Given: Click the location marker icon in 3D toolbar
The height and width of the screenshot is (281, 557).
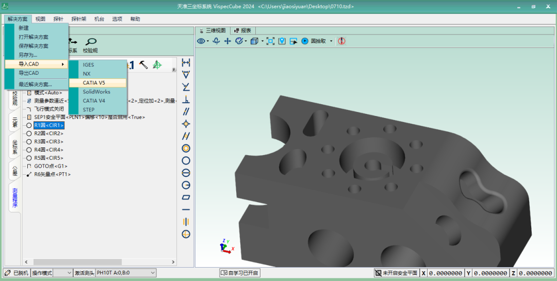Looking at the screenshot, I should pos(282,41).
